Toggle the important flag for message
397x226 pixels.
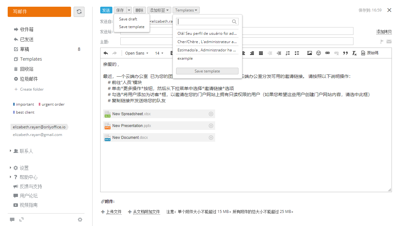coord(382,41)
